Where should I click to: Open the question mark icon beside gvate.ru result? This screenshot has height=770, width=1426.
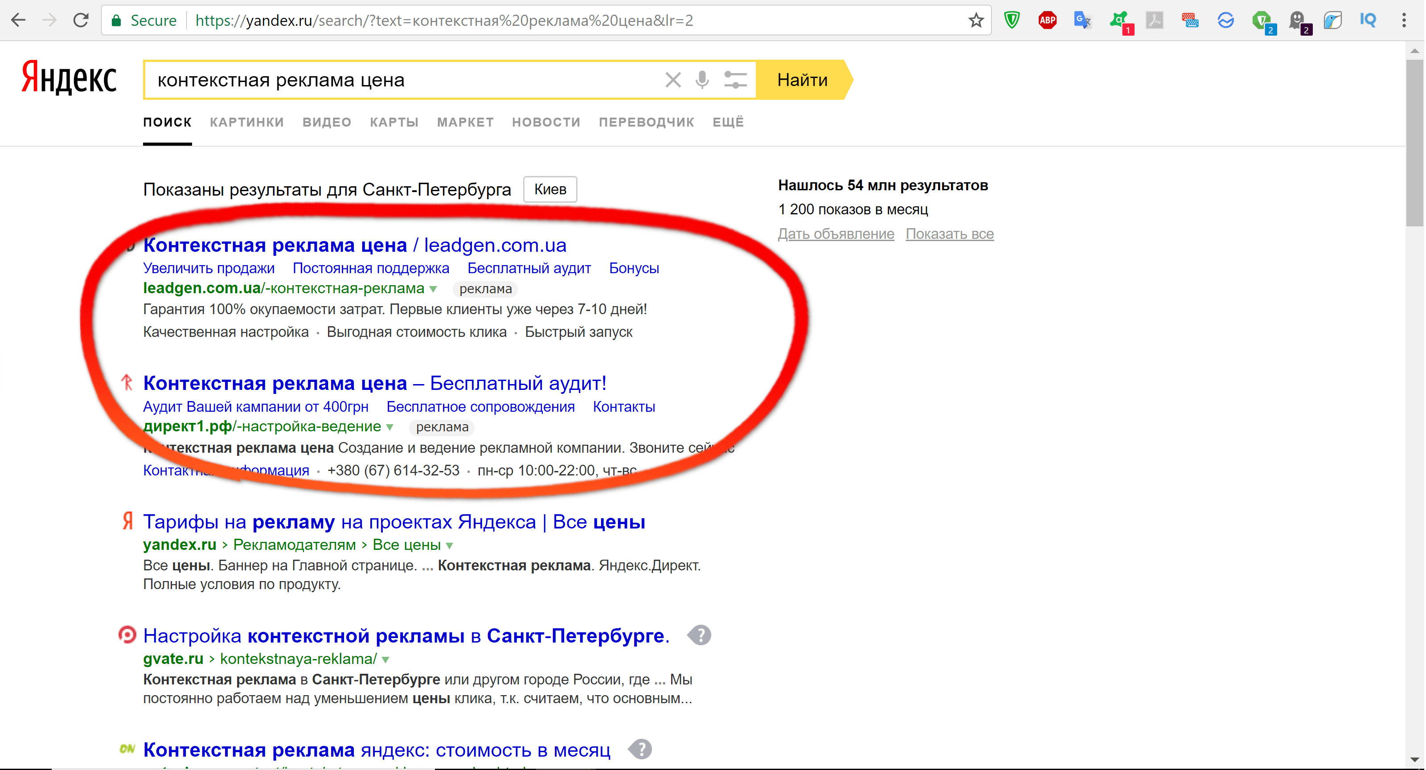click(700, 635)
